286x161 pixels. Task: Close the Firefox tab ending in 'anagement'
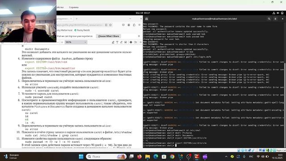coord(71,19)
